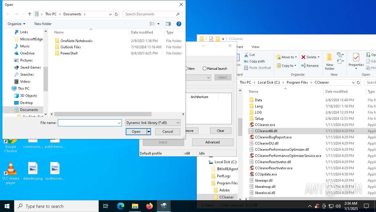Open the view options dropdown arrow
The width and height of the screenshot is (376, 212).
[158, 24]
